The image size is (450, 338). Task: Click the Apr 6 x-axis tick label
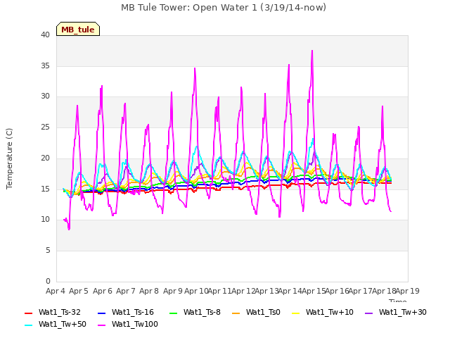pyautogui.click(x=103, y=291)
